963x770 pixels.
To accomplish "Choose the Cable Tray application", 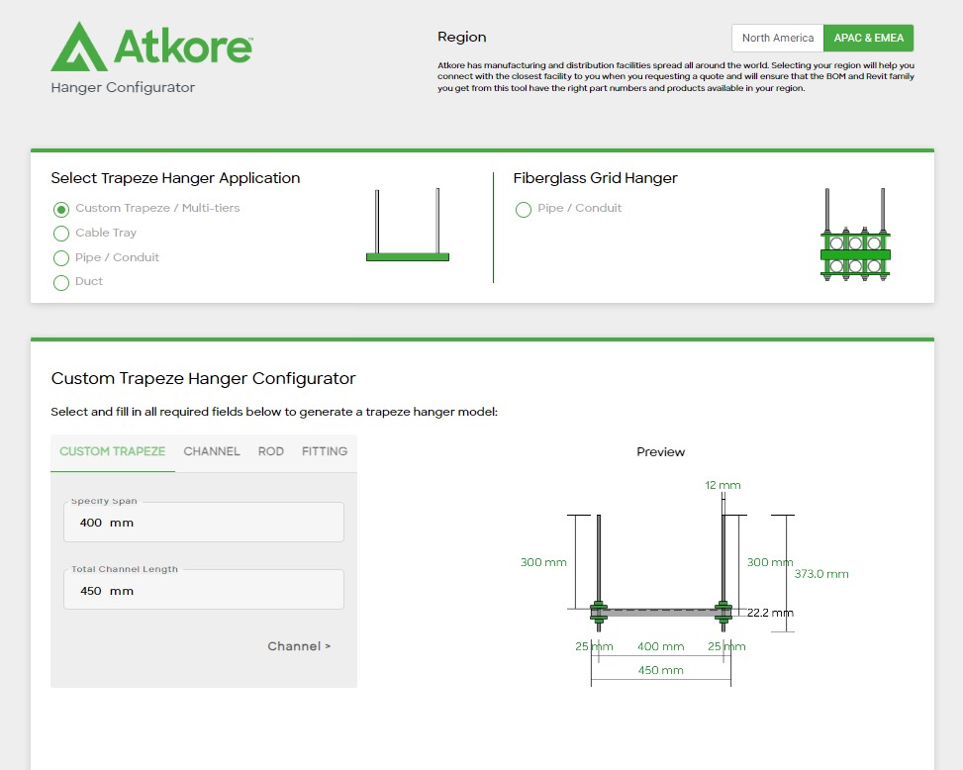I will tap(60, 234).
